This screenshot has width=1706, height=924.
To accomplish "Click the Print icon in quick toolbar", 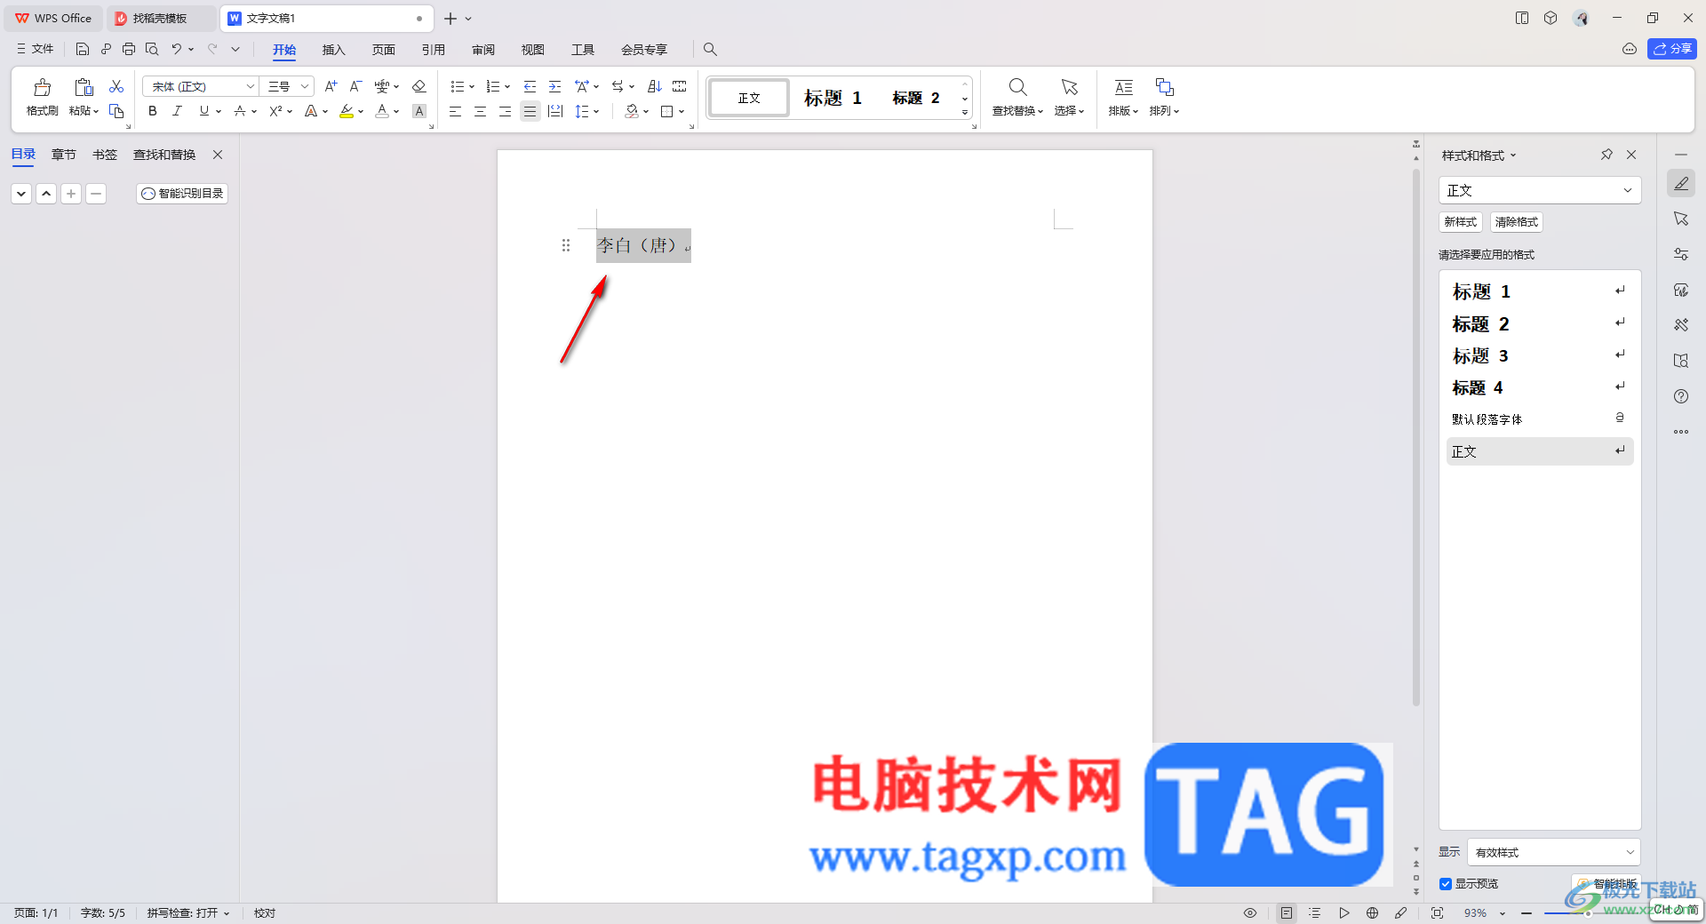I will (129, 49).
